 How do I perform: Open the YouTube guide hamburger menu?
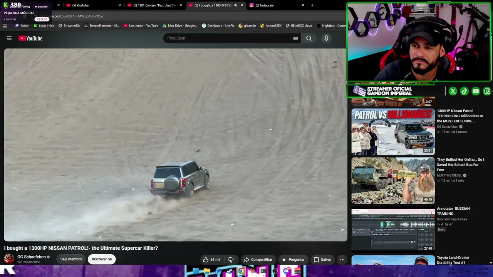tap(9, 38)
